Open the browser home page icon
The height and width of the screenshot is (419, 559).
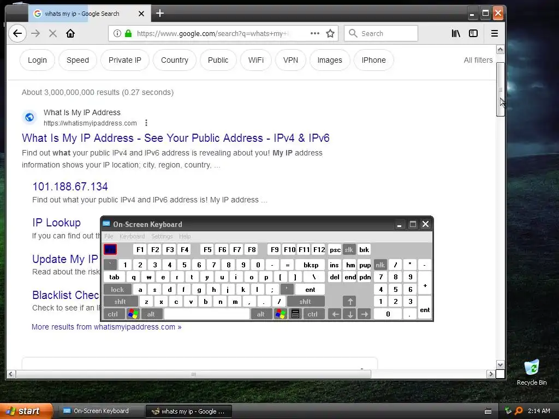click(70, 33)
